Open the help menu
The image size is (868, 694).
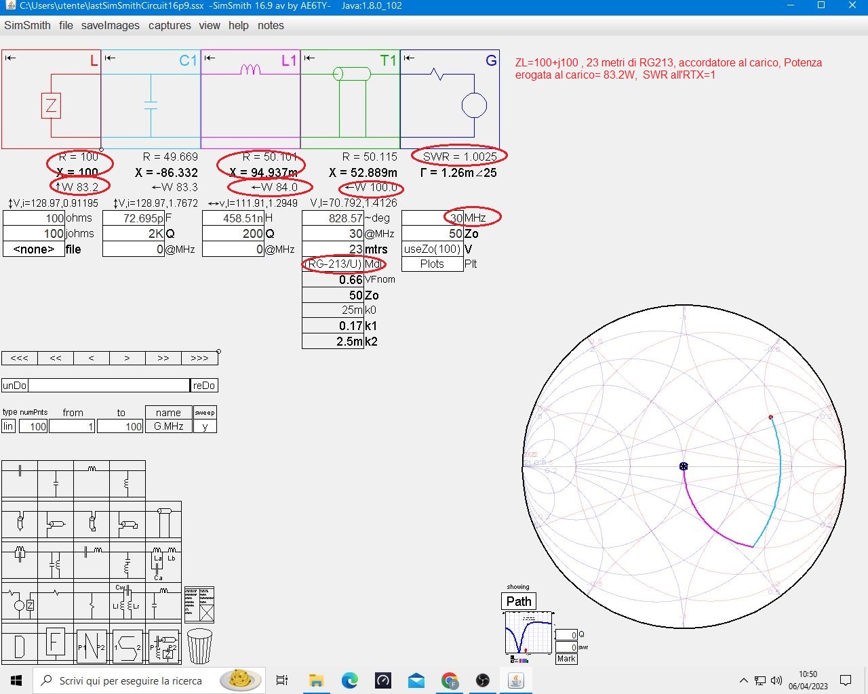click(x=239, y=25)
